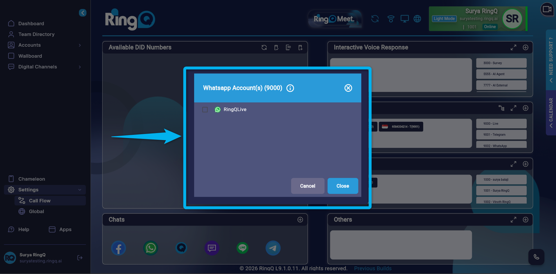
Task: Select the 7777 - AI External entry
Action: point(501,85)
